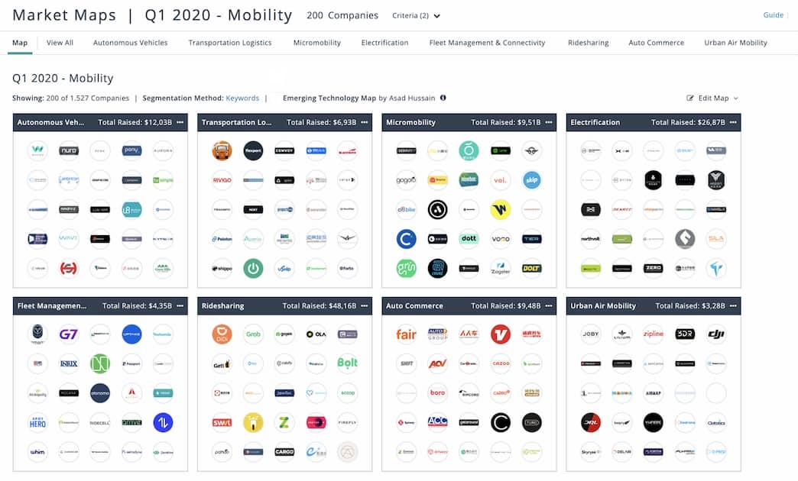The height and width of the screenshot is (481, 798).
Task: Show options for the Fleet Management panel
Action: [180, 305]
